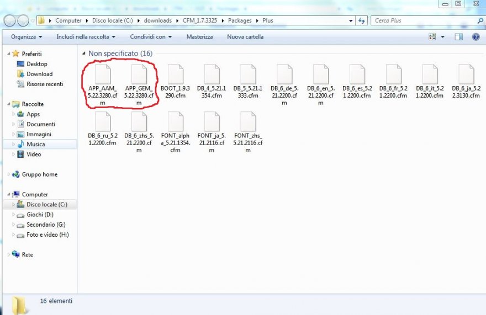
Task: Click the Cerca Plus search field
Action: point(422,21)
